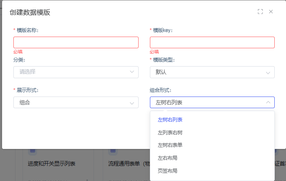
Task: Choose 左树右表单 from the list
Action: point(170,145)
